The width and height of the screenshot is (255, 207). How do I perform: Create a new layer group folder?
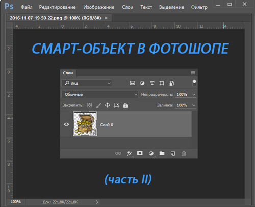162,153
